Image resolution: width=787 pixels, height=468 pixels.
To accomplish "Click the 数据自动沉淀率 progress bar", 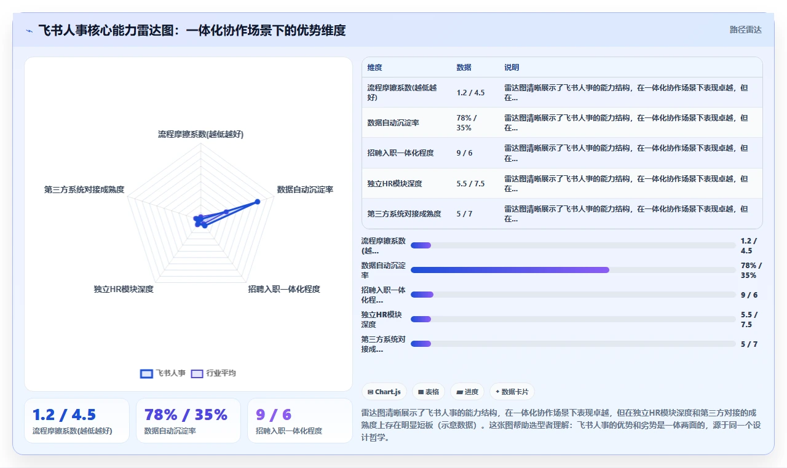I will tap(573, 270).
